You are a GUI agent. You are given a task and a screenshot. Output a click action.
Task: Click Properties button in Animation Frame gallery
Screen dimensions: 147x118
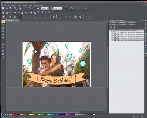pyautogui.click(x=123, y=22)
